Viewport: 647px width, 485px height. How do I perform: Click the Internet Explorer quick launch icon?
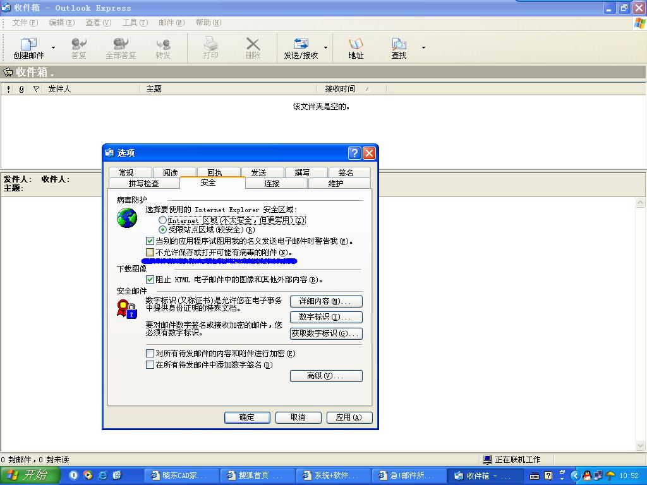[x=102, y=476]
